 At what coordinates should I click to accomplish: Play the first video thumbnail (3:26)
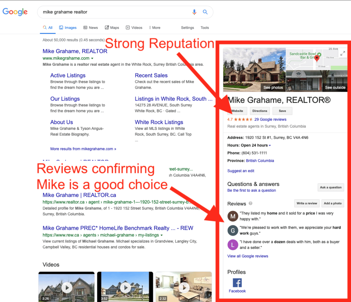[66, 287]
